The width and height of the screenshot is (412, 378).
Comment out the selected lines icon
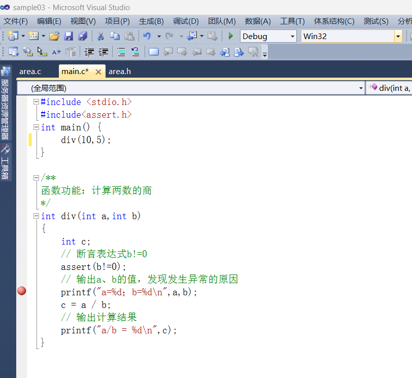pos(121,52)
